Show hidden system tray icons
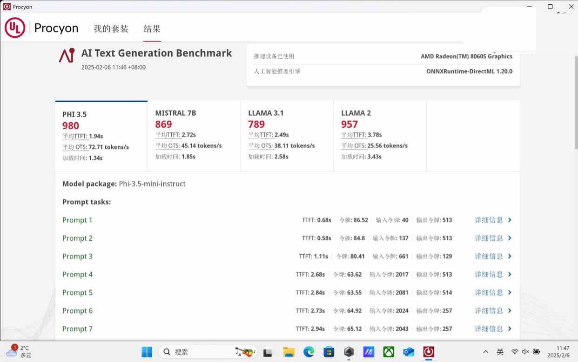Image resolution: width=578 pixels, height=362 pixels. (486, 352)
